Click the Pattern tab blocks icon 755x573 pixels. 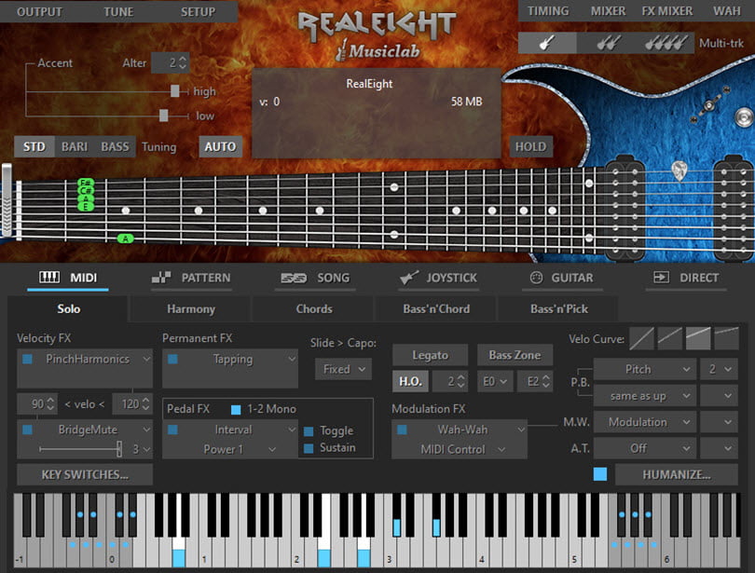(161, 278)
